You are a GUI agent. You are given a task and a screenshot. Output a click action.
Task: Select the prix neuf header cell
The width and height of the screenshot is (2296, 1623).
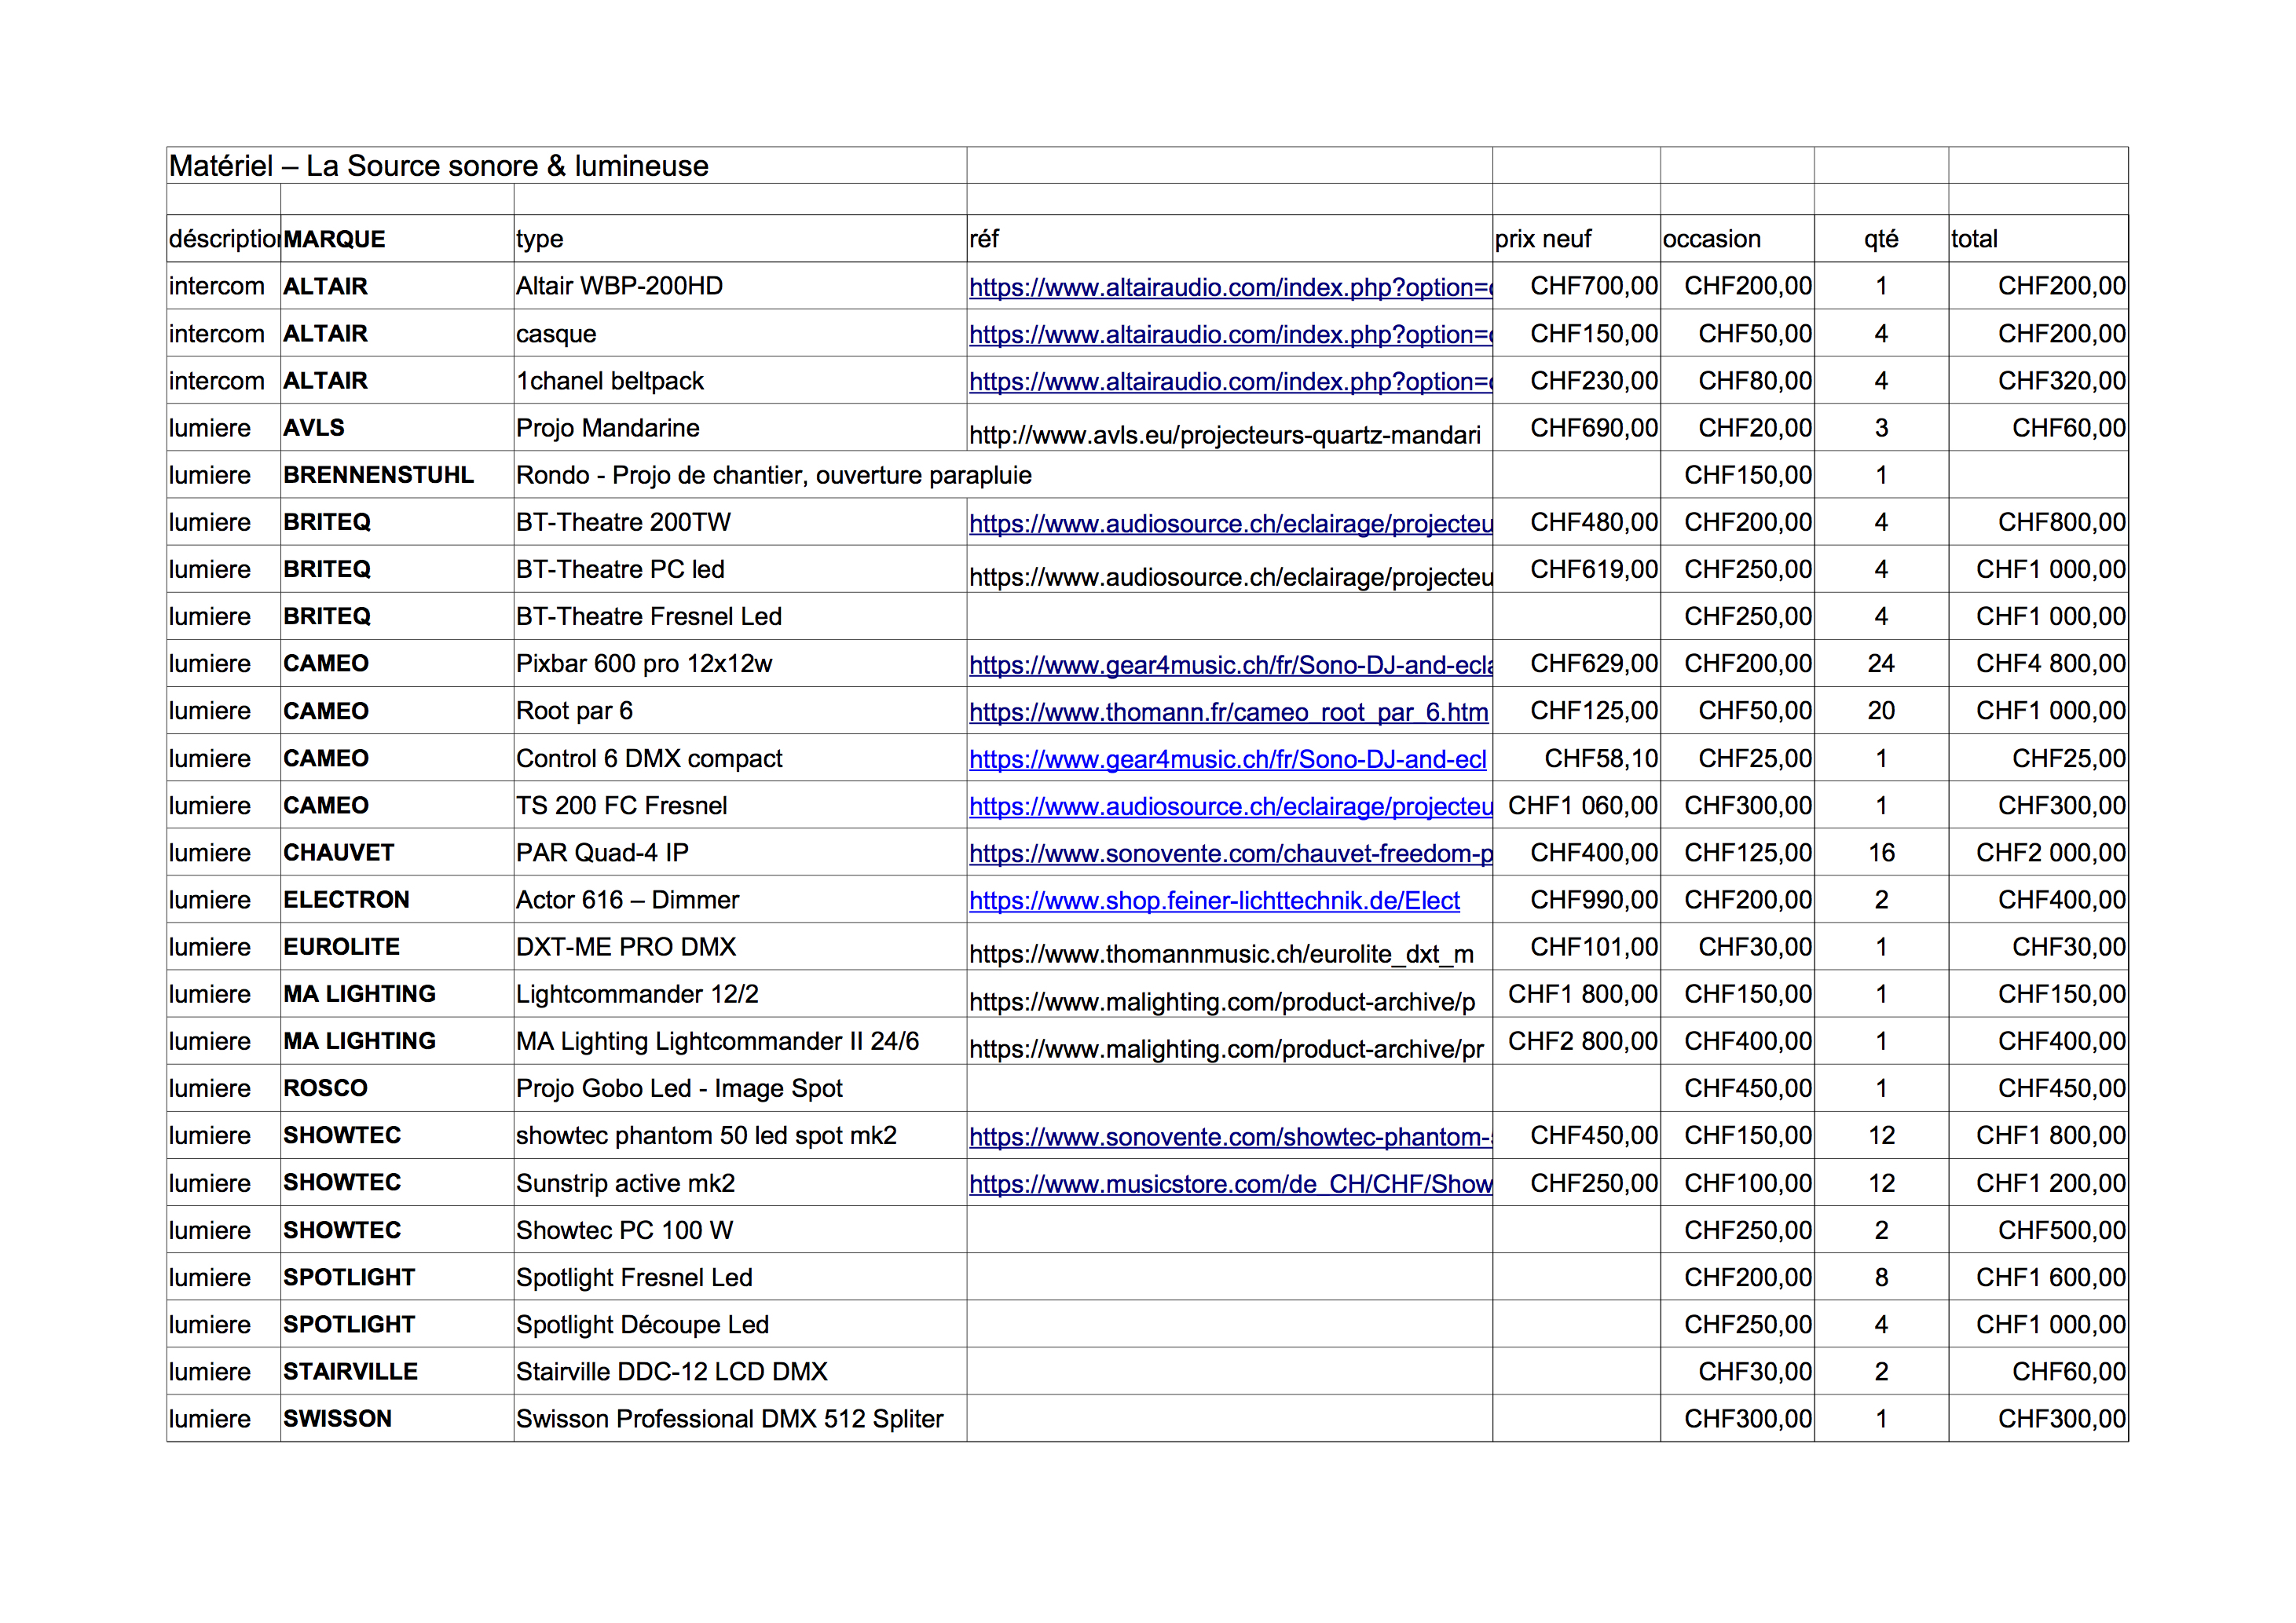[1576, 239]
